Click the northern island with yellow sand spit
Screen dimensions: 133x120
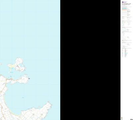pyautogui.click(x=17, y=65)
